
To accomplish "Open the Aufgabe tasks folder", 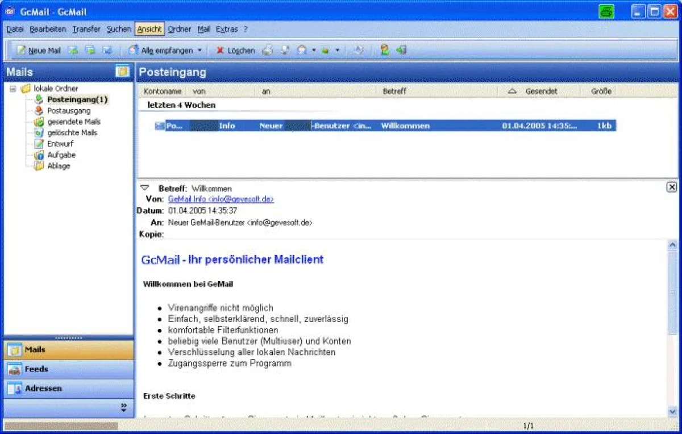I will pyautogui.click(x=39, y=155).
